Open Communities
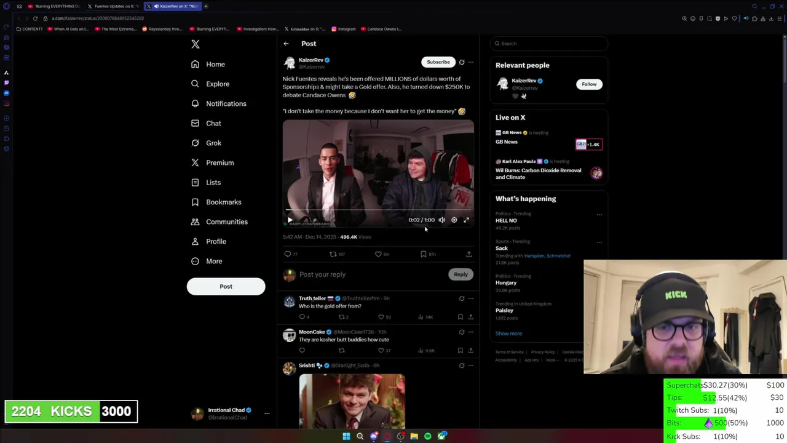 pyautogui.click(x=219, y=221)
